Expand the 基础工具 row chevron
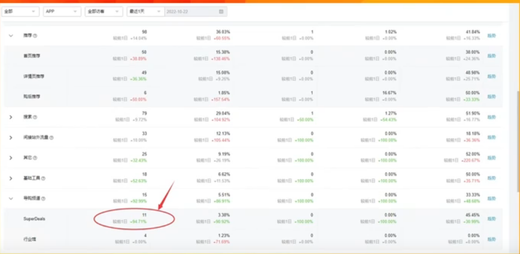 11,178
